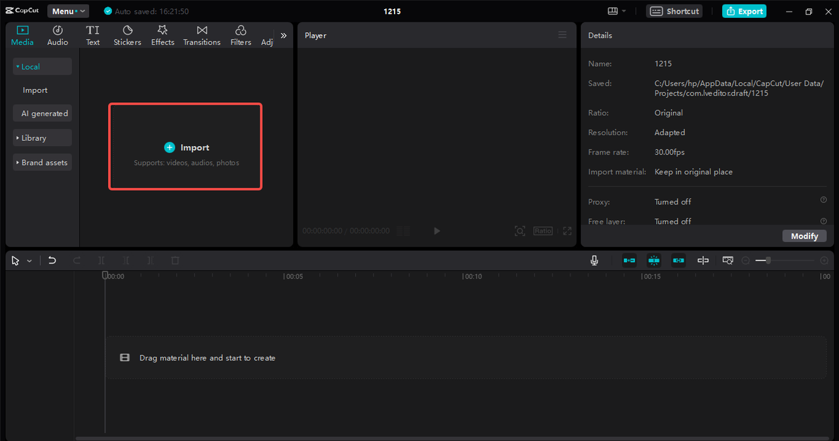Click the player focus zoom icon
This screenshot has height=441, width=839.
(520, 231)
